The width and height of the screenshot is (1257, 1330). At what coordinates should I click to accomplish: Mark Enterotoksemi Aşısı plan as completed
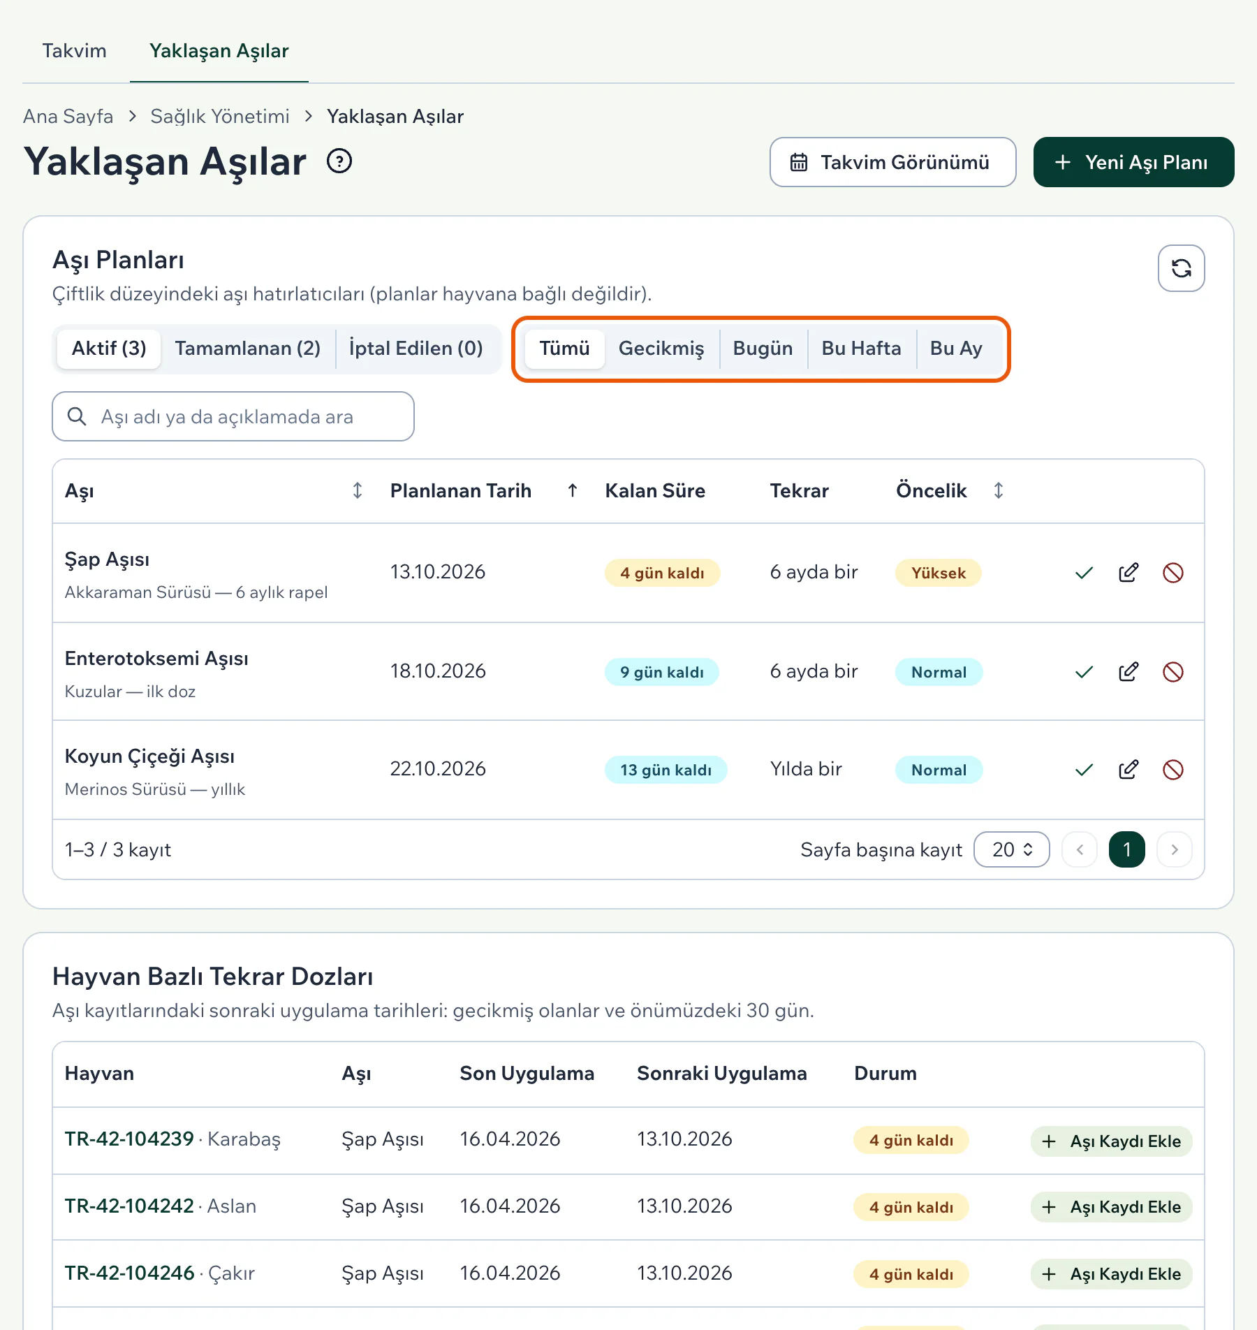point(1084,672)
